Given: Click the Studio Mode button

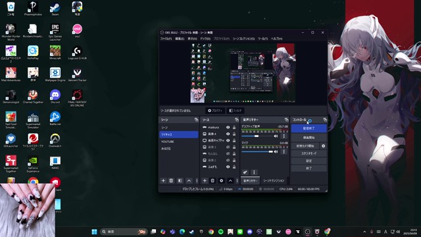Looking at the screenshot, I should (x=309, y=153).
